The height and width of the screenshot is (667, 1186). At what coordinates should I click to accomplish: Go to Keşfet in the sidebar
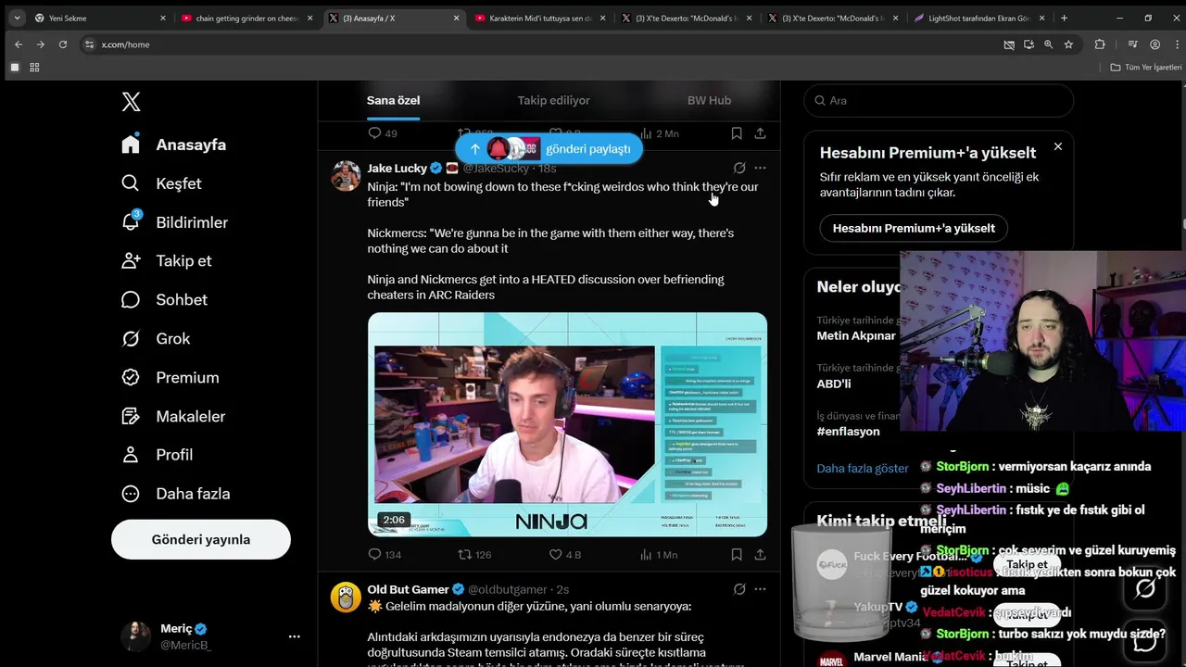point(161,183)
